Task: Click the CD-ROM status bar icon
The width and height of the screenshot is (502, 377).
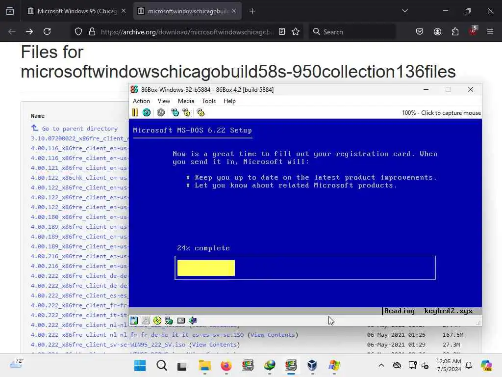Action: tap(157, 320)
